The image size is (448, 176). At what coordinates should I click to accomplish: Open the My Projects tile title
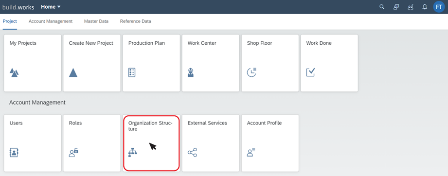point(23,43)
